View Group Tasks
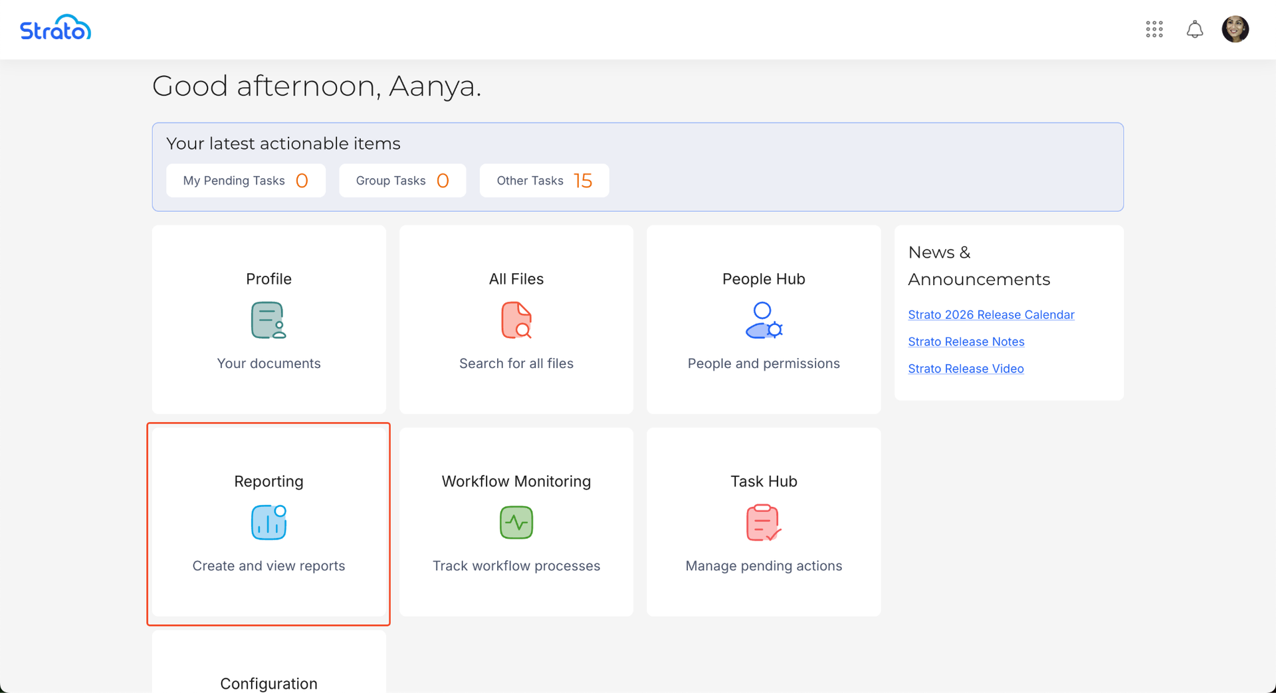This screenshot has width=1276, height=693. click(x=402, y=181)
